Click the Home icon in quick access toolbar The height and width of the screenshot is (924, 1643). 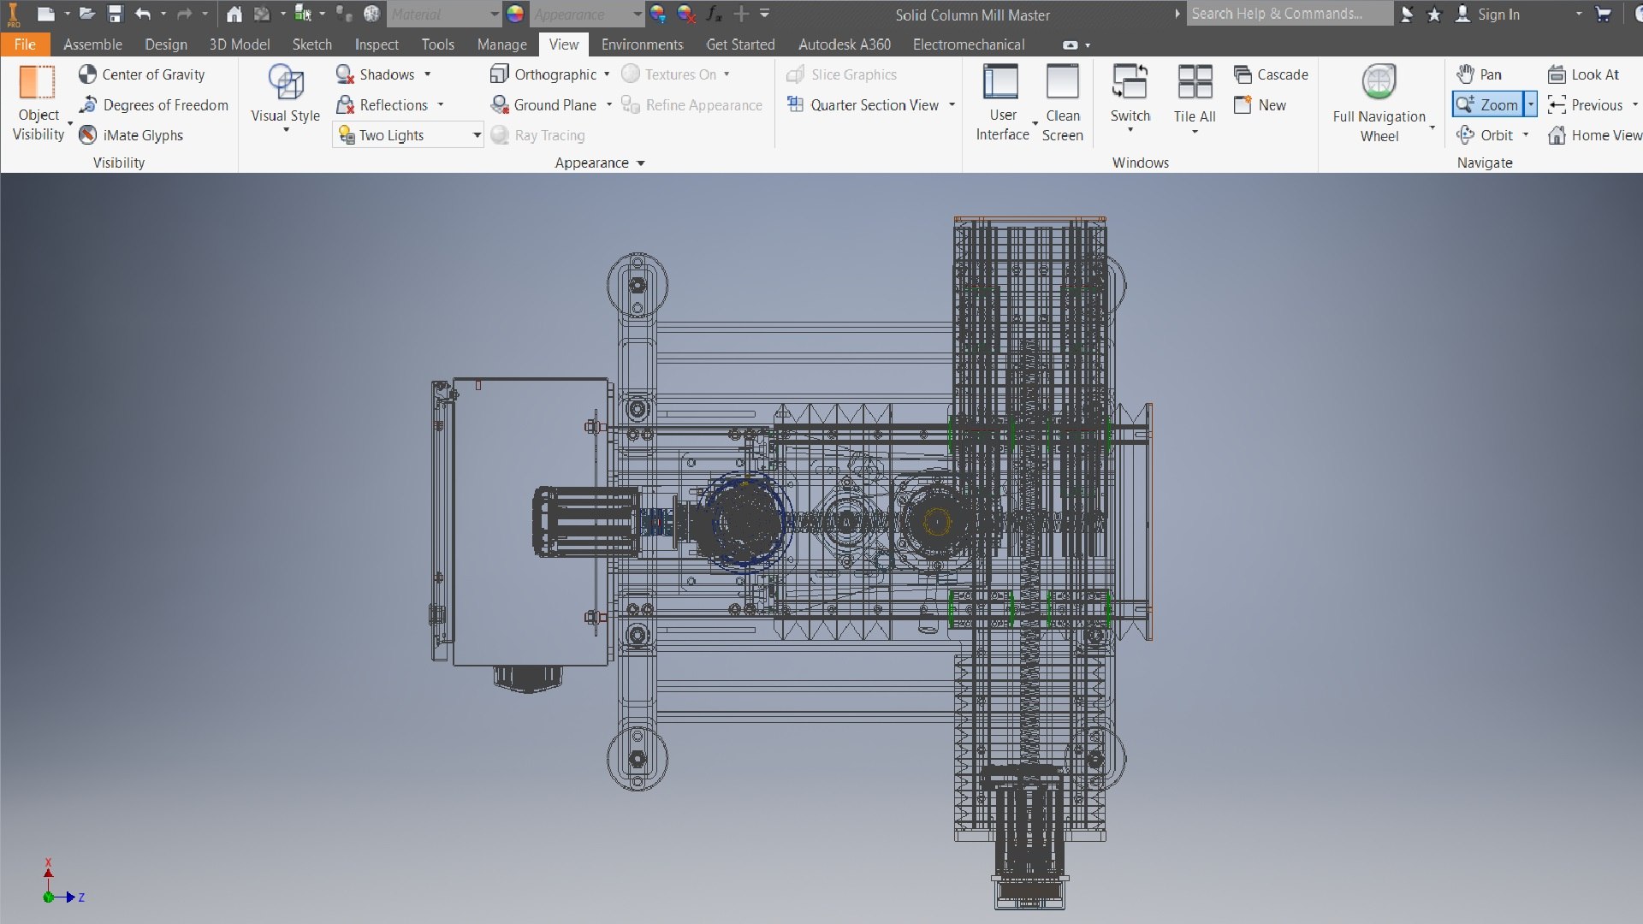[x=234, y=14]
